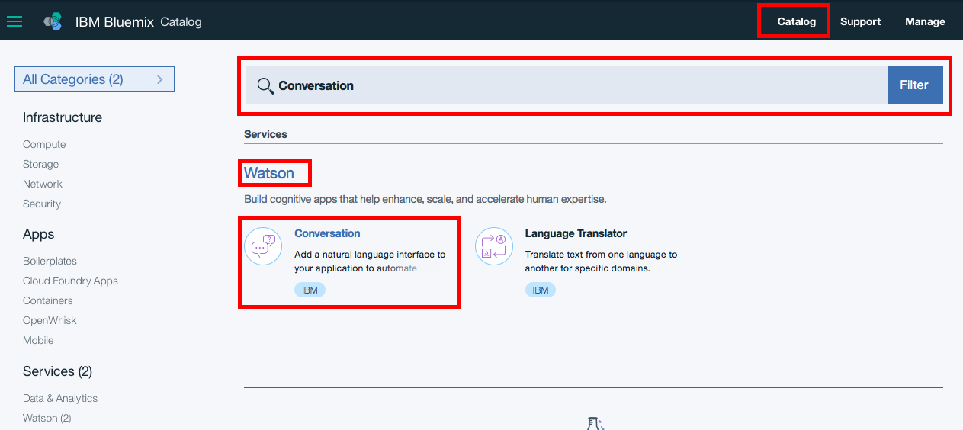963x430 pixels.
Task: Select Watson (2) category
Action: 47,418
